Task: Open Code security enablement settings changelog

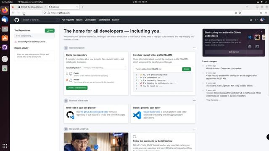Action: [x=232, y=77]
